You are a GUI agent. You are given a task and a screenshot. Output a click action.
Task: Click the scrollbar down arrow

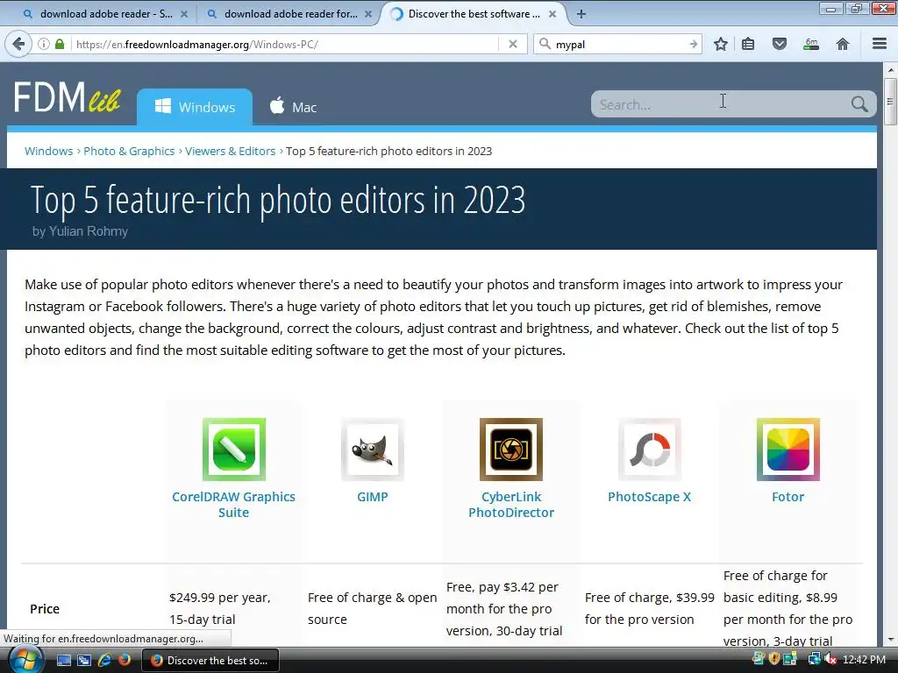pos(890,640)
